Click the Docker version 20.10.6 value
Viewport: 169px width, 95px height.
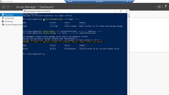click(53, 49)
